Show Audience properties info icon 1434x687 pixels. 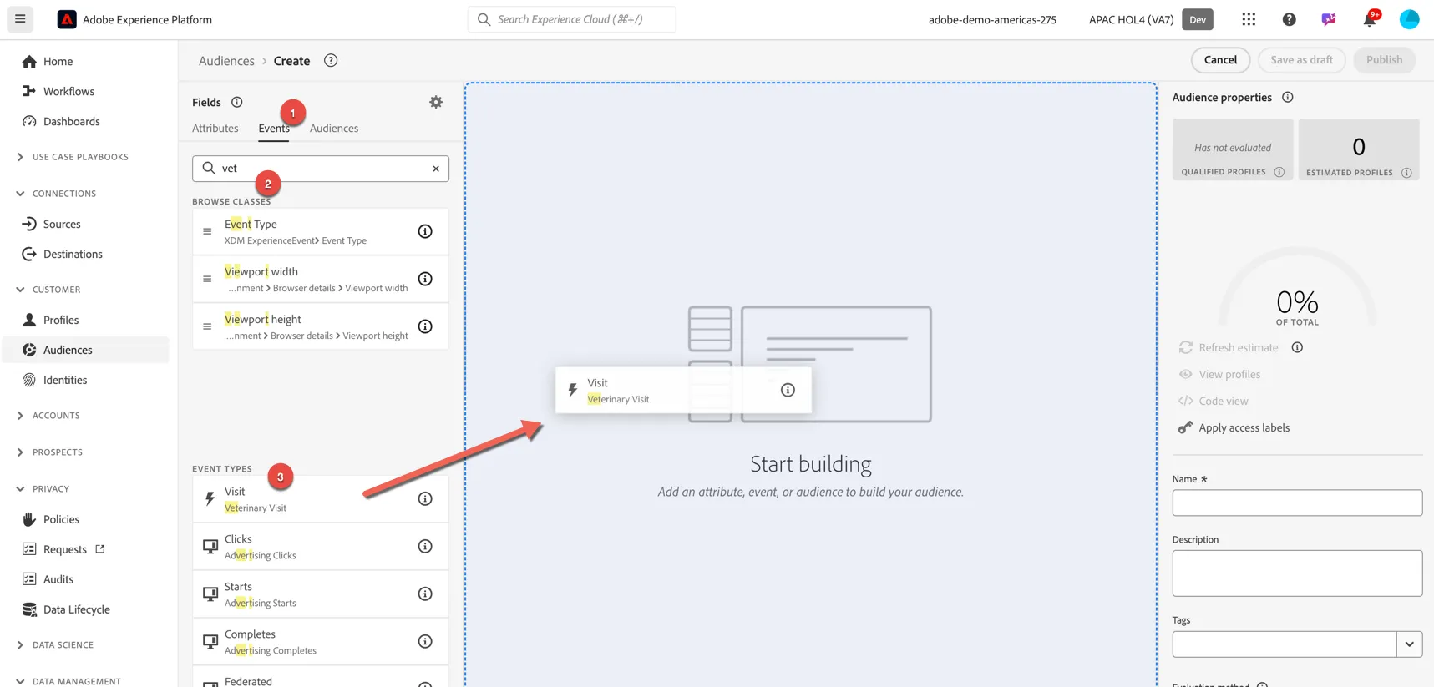[1288, 98]
